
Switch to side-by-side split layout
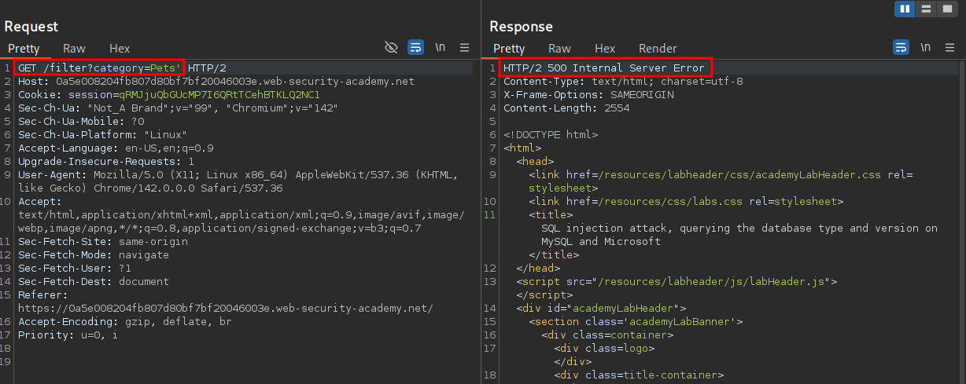click(x=905, y=9)
